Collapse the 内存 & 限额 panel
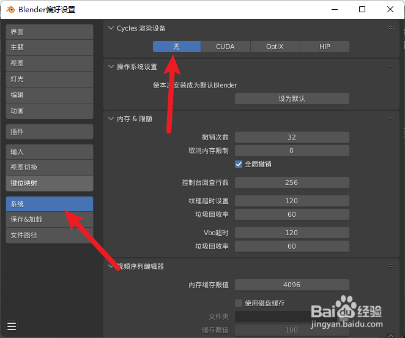The image size is (405, 338). (x=111, y=118)
